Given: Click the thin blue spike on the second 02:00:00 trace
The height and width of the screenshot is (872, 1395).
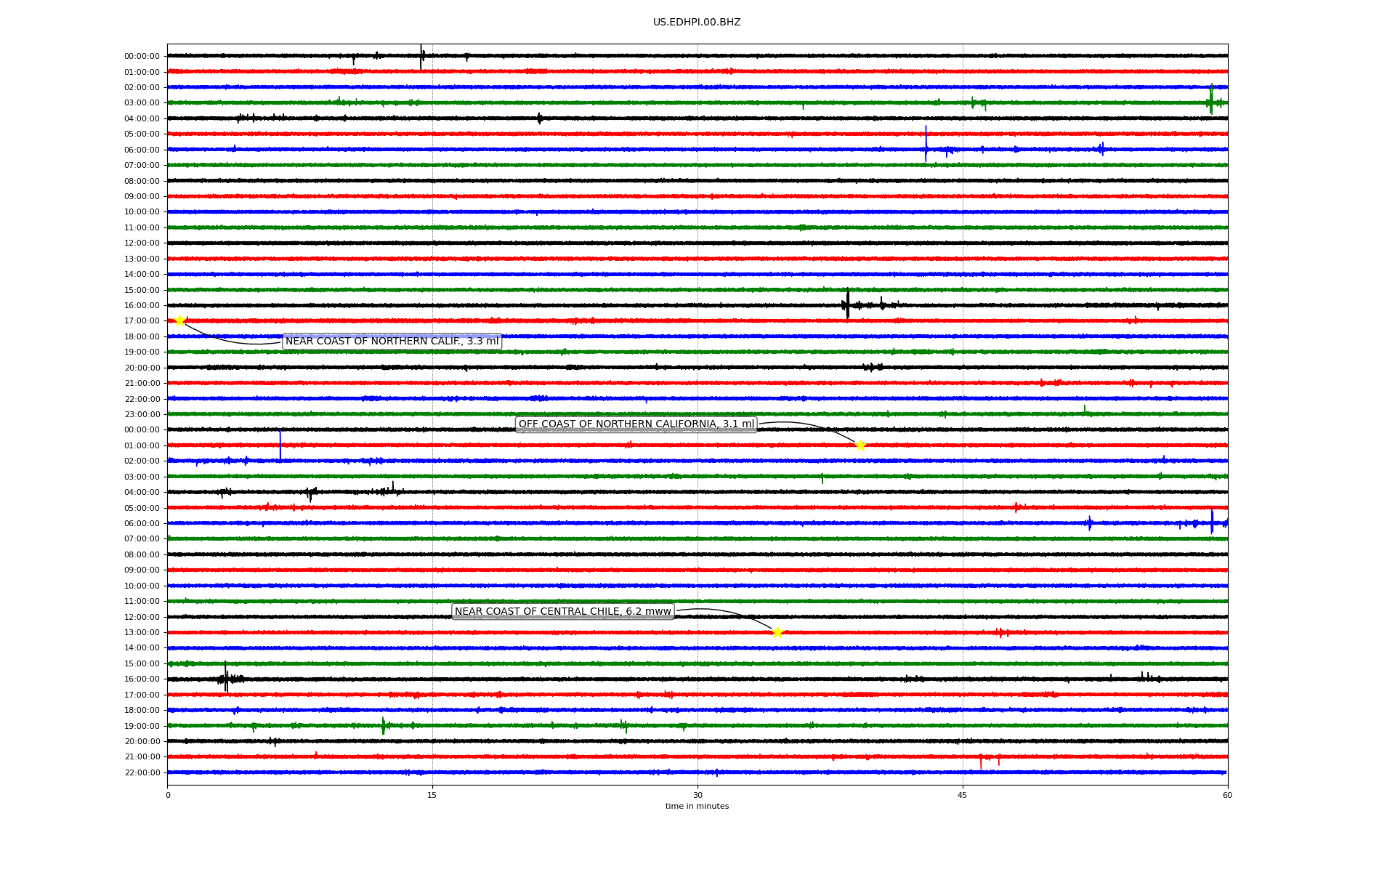Looking at the screenshot, I should coord(280,445).
